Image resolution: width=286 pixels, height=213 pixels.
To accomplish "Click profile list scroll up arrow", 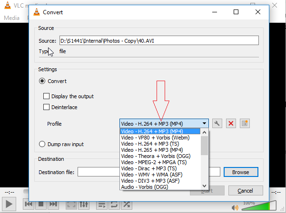I will pos(204,132).
